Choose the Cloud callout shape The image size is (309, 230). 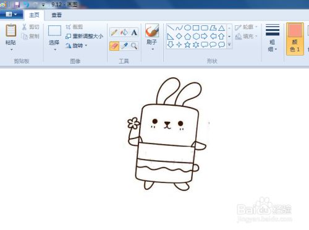221,45
